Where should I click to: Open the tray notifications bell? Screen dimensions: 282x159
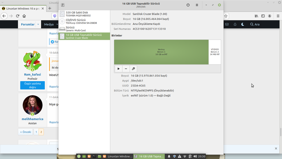[169, 156]
